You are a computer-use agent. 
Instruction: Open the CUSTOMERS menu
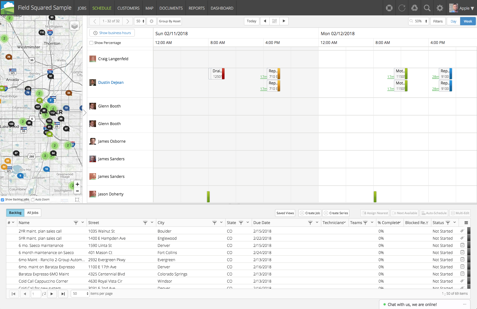[x=128, y=8]
